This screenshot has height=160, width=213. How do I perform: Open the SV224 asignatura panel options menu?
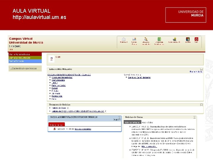tap(119, 117)
